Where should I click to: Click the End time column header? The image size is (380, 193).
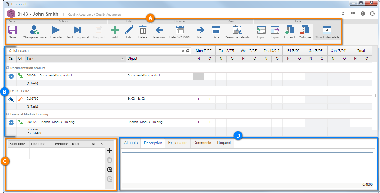tap(40, 144)
